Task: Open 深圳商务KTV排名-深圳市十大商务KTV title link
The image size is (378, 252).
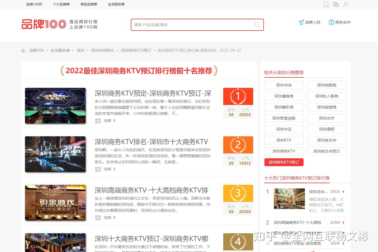Action: click(x=151, y=142)
